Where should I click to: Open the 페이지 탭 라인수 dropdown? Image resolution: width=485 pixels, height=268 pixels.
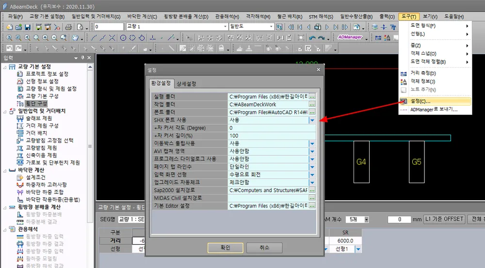click(312, 167)
